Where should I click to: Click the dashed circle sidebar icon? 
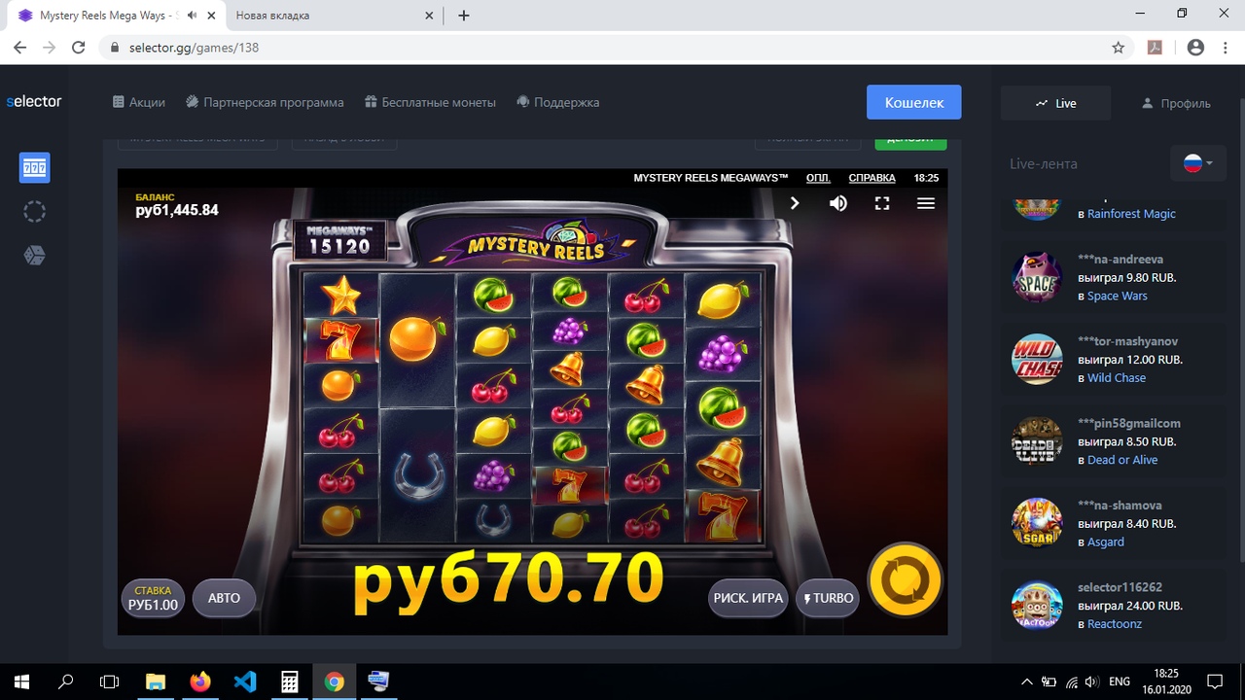[x=34, y=212]
